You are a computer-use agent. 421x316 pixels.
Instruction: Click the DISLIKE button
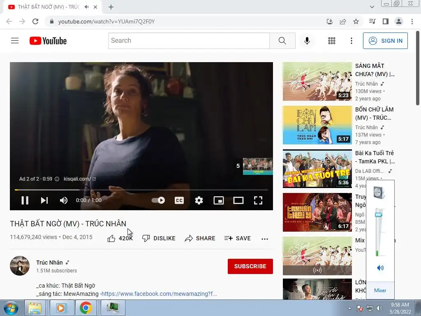pyautogui.click(x=159, y=238)
